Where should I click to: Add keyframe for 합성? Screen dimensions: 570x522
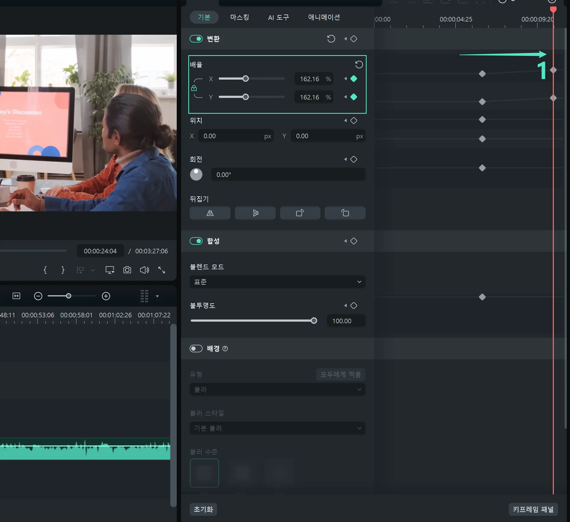(354, 241)
